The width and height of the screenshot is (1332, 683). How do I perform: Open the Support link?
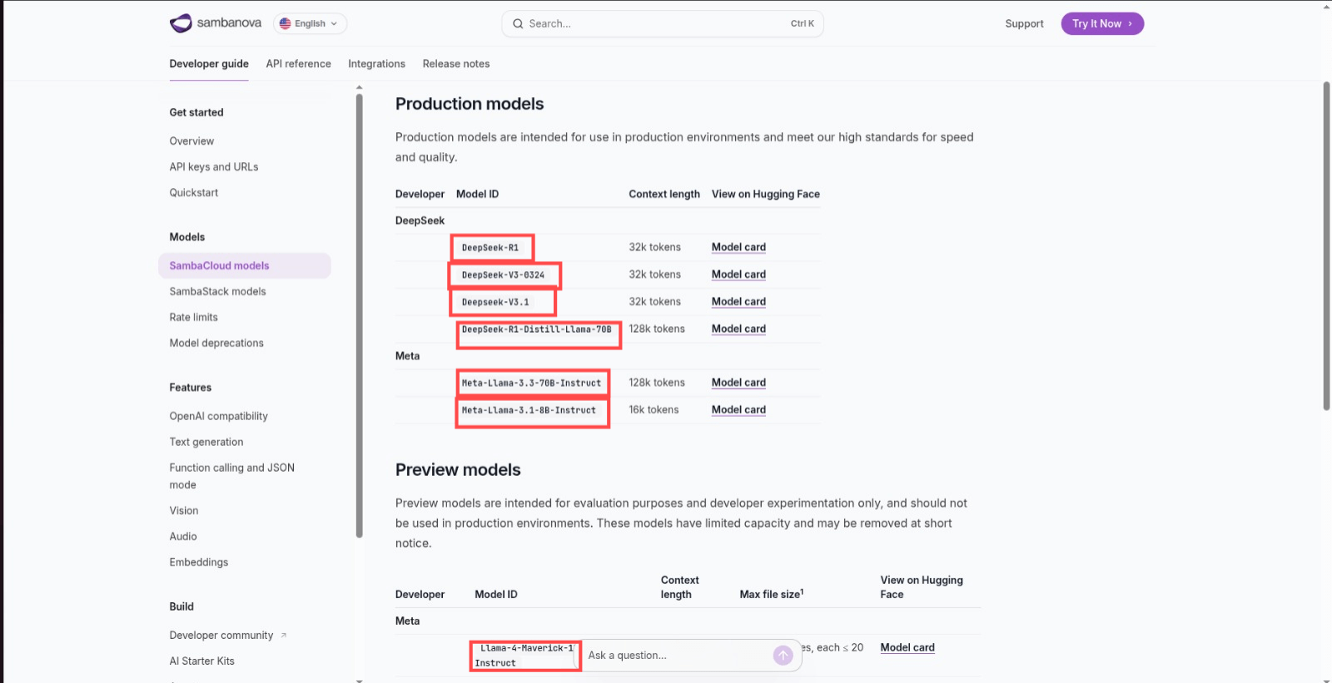pyautogui.click(x=1024, y=23)
